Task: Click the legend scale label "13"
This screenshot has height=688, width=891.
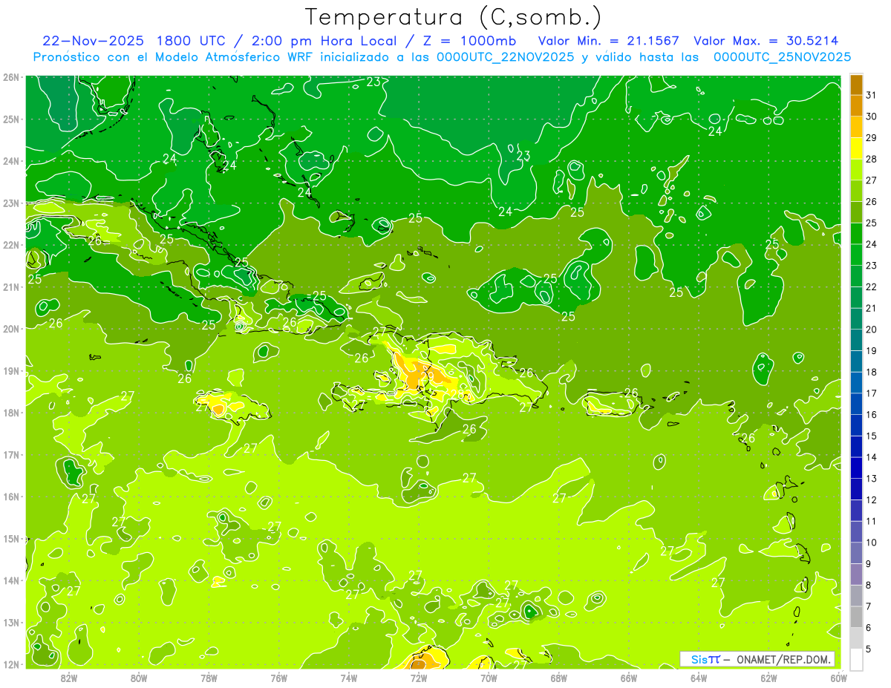Action: 871,479
